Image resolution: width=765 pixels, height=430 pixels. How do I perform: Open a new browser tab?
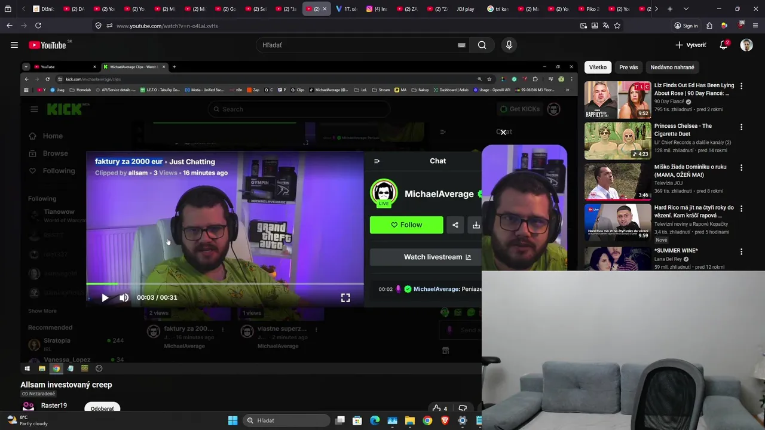(x=670, y=9)
